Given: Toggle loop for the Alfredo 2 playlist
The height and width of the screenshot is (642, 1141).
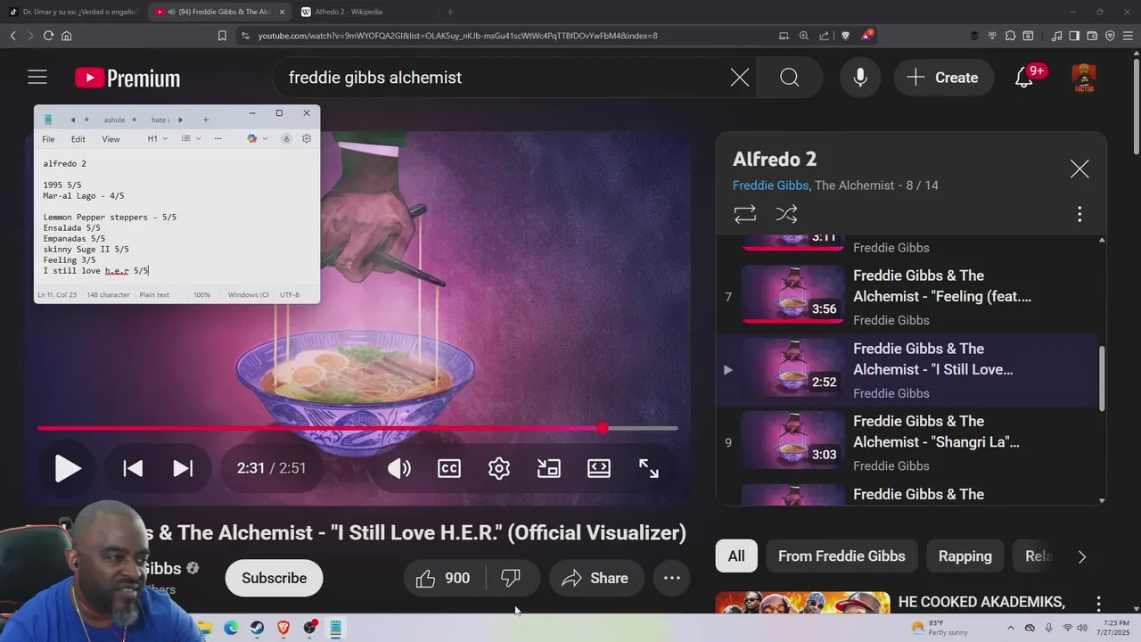Looking at the screenshot, I should (x=745, y=214).
